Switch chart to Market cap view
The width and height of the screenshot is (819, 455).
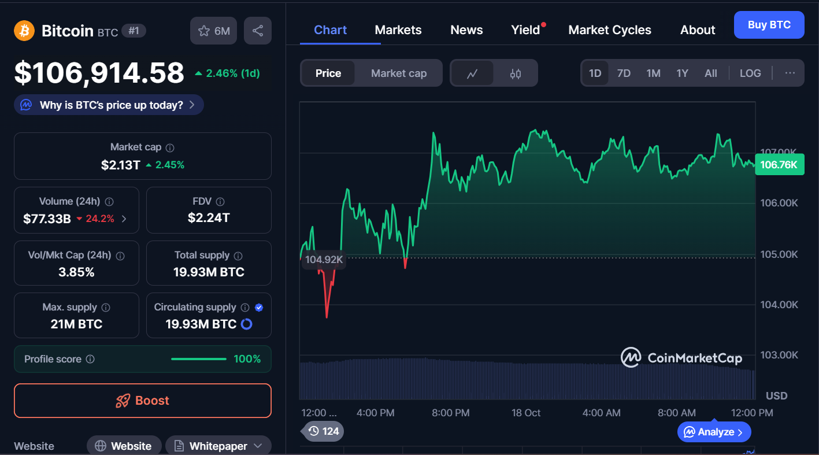398,73
